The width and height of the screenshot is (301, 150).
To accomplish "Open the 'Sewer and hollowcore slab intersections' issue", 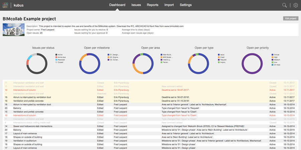I will (x=33, y=126).
